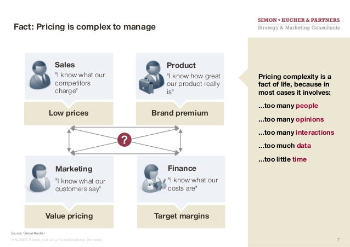Select the Brand premium box

[x=180, y=113]
